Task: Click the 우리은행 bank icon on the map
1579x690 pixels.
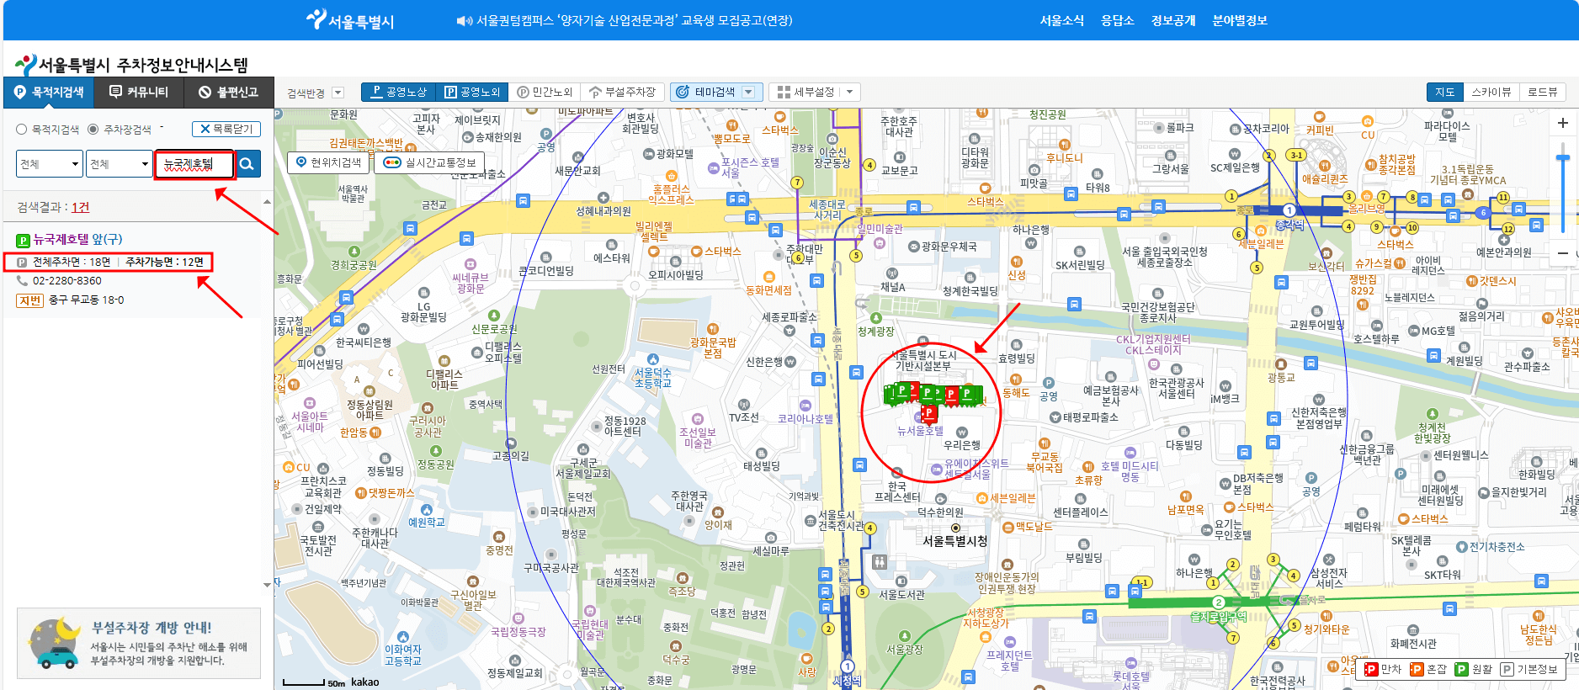Action: pos(962,433)
